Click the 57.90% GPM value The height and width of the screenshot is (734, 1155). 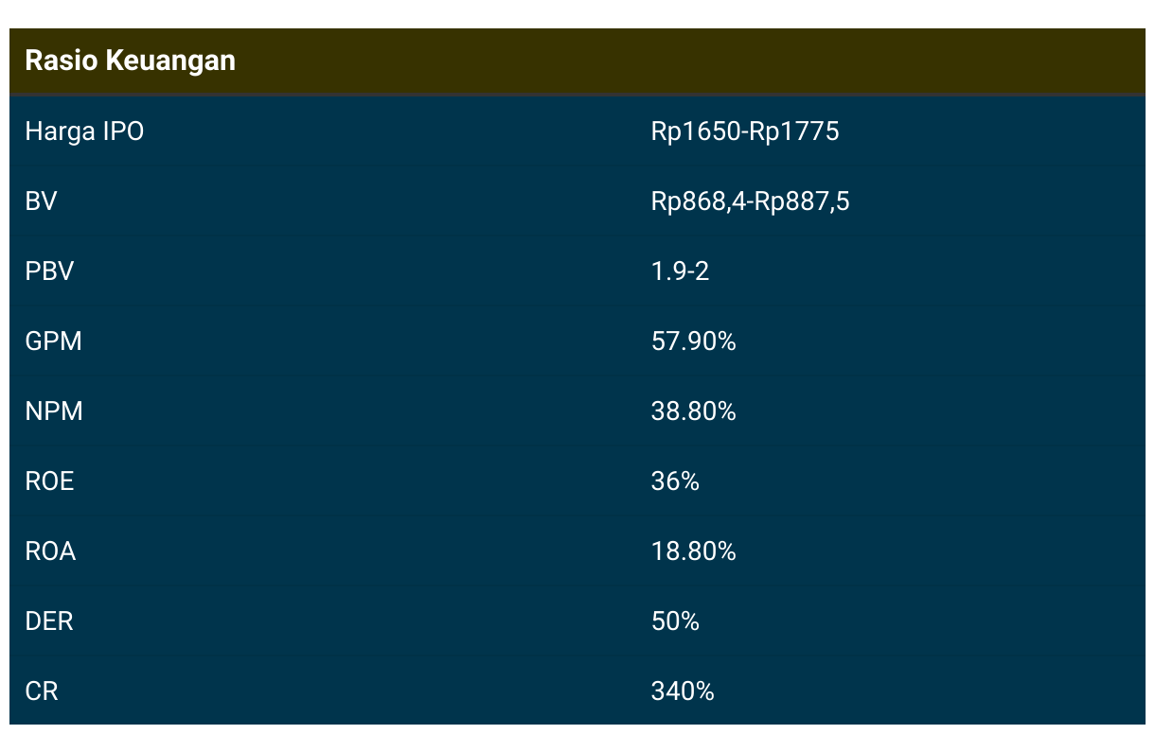[x=693, y=341]
